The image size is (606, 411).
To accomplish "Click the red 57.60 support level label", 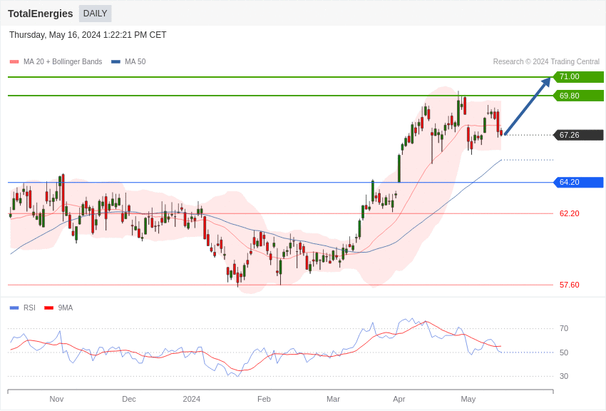I will [569, 285].
